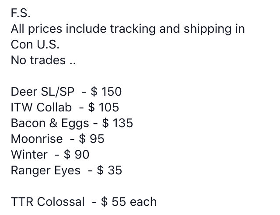Click the $ 105 price
Viewport: 280px width, 215px height.
[x=104, y=107]
